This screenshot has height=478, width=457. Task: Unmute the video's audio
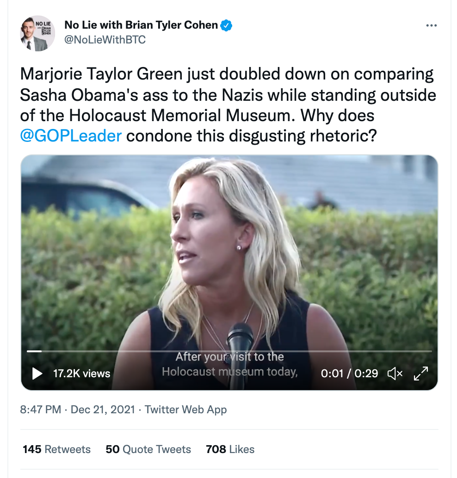(x=395, y=373)
